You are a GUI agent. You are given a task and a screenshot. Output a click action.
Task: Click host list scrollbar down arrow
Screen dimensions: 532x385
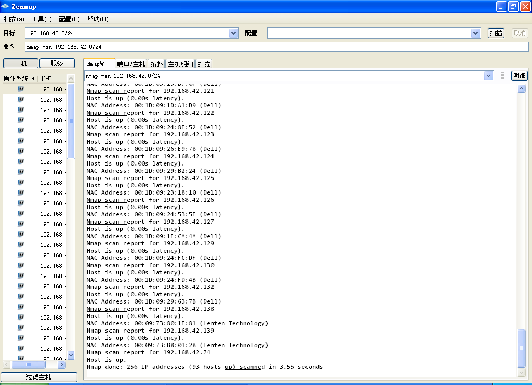coord(71,355)
